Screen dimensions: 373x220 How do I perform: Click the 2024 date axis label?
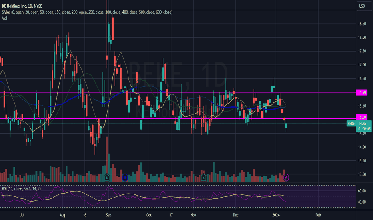pos(276,215)
